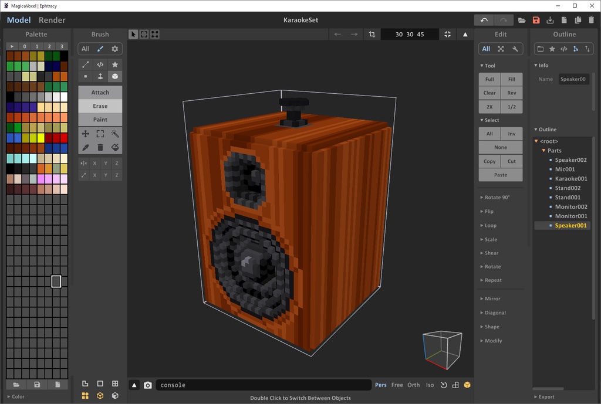Viewport: 601px width, 404px height.
Task: Click the crop model size icon
Action: coord(372,34)
